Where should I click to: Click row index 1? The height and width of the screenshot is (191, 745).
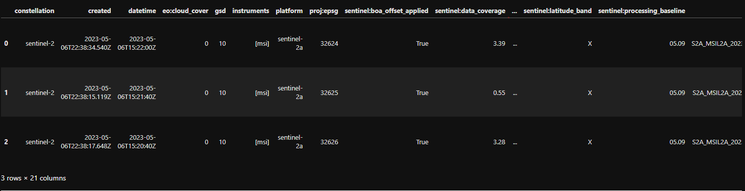click(x=6, y=92)
